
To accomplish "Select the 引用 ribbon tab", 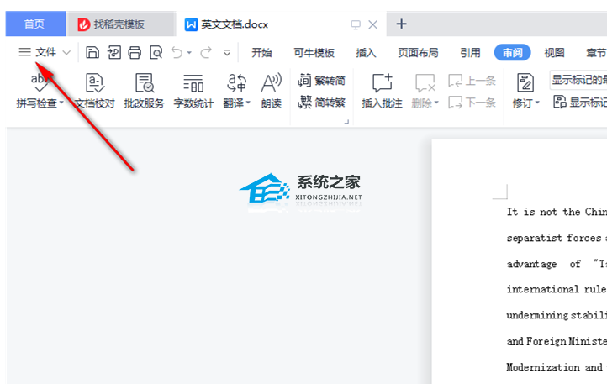I will click(x=470, y=52).
